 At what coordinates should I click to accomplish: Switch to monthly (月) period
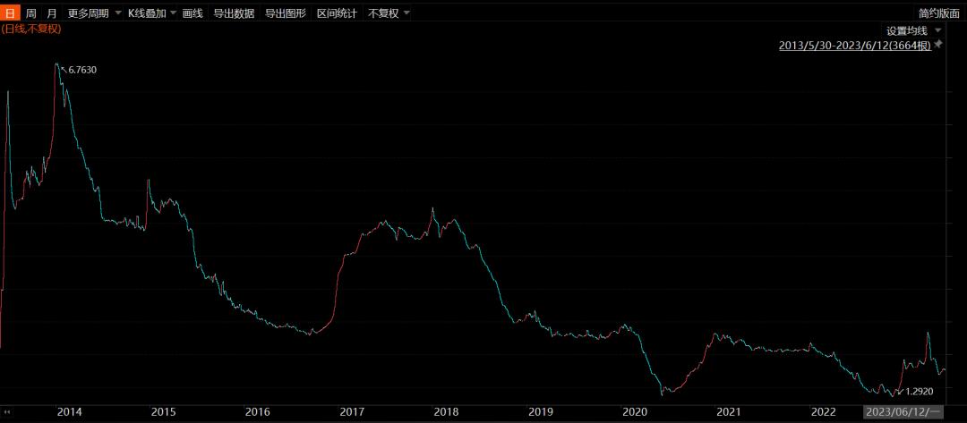[x=51, y=13]
